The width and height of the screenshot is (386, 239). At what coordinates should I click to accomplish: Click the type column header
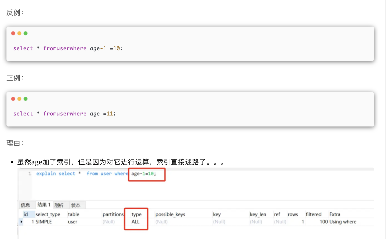136,214
